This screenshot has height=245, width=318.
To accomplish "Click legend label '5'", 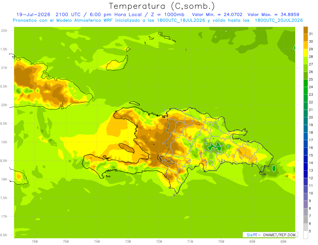I will click(x=310, y=231).
